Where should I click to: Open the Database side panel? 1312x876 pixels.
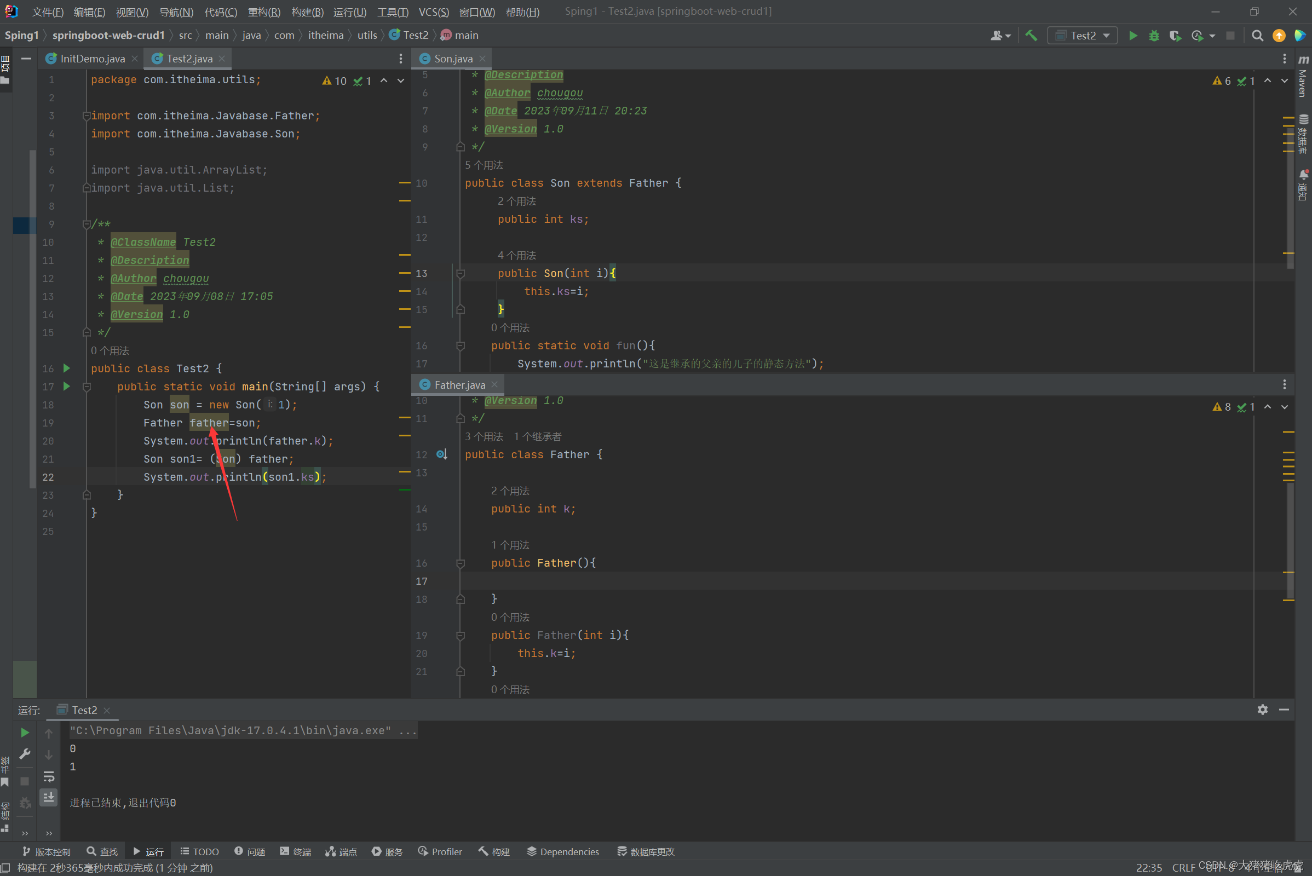point(1303,134)
